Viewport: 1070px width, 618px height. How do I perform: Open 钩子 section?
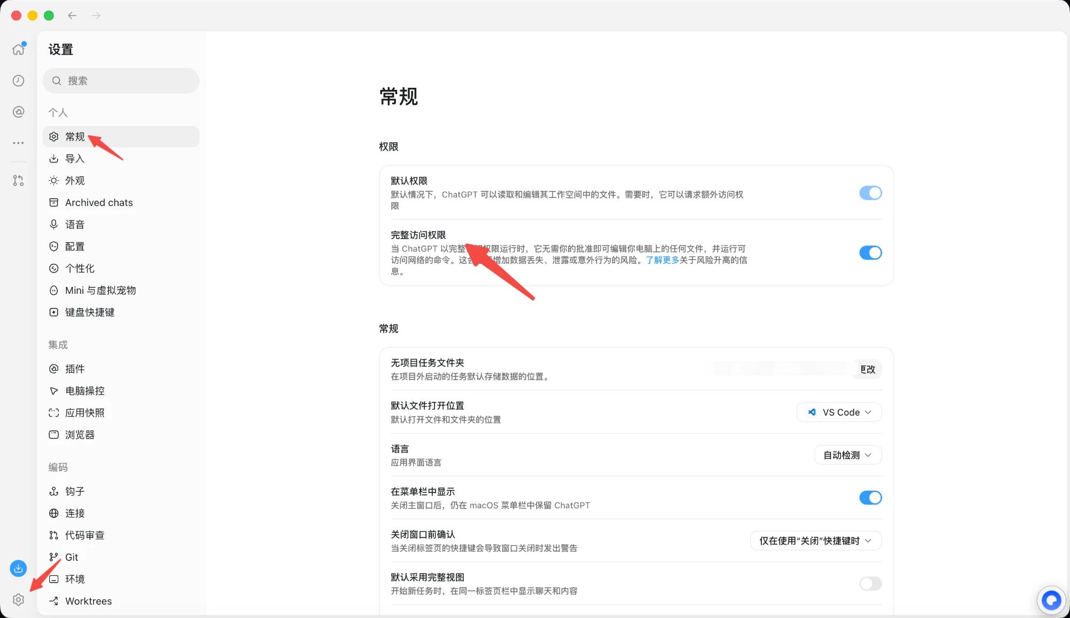click(121, 492)
